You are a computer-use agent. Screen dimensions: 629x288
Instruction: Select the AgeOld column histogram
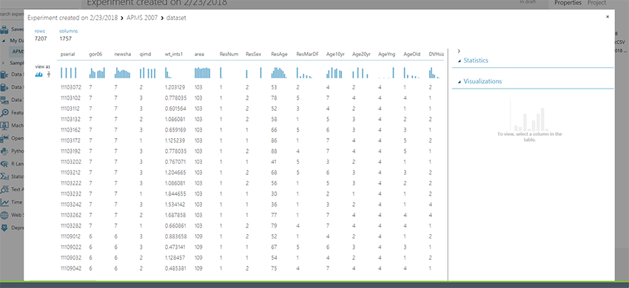412,73
